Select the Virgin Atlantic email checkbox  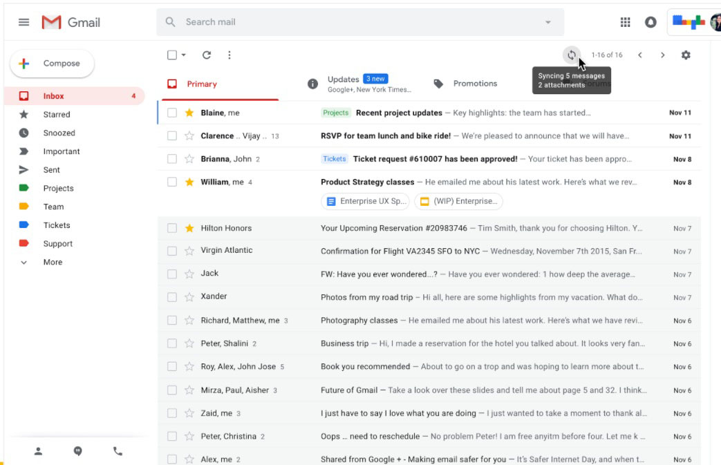tap(172, 251)
